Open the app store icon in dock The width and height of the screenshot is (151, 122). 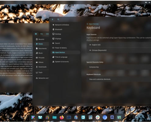(x=76, y=117)
